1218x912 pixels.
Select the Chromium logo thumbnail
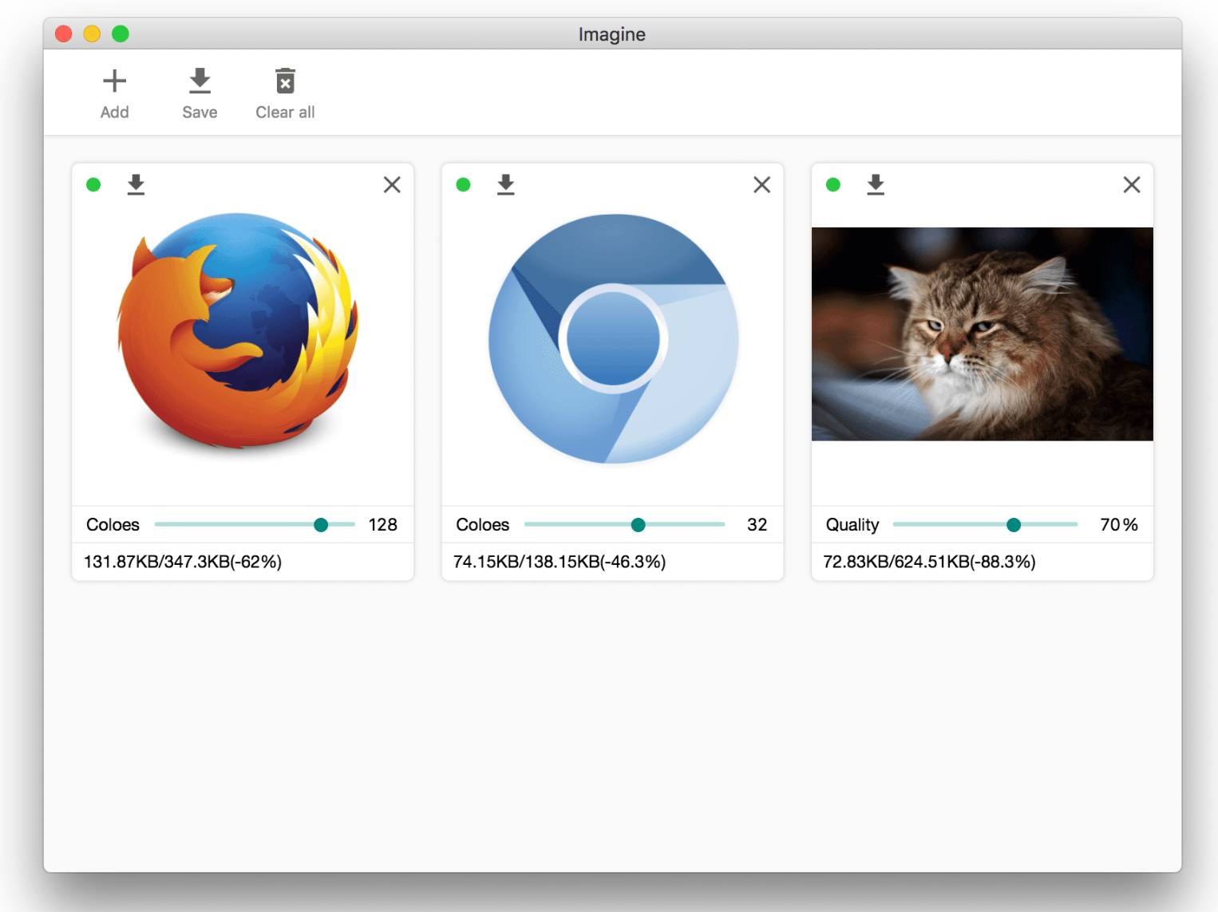(x=613, y=339)
